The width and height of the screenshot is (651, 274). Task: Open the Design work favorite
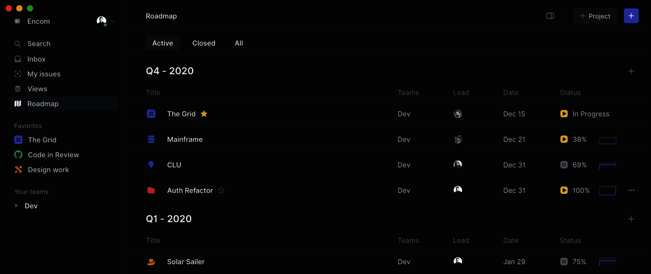tap(48, 169)
